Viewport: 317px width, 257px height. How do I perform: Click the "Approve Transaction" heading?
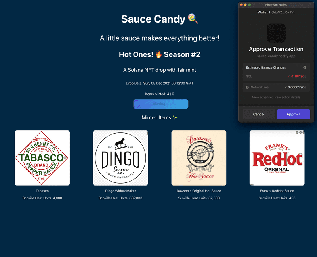click(276, 49)
